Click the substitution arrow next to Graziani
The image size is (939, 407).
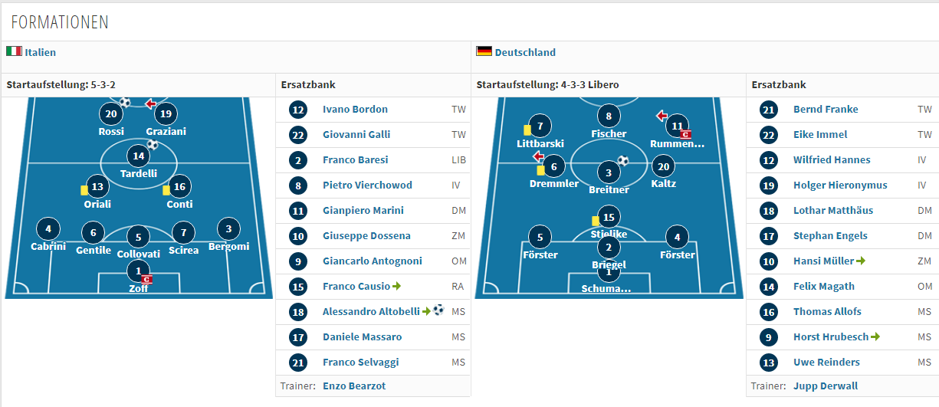tap(150, 103)
